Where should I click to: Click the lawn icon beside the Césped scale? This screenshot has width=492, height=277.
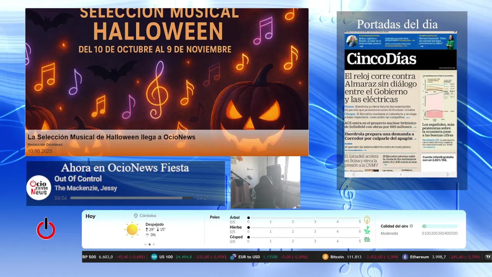[367, 239]
